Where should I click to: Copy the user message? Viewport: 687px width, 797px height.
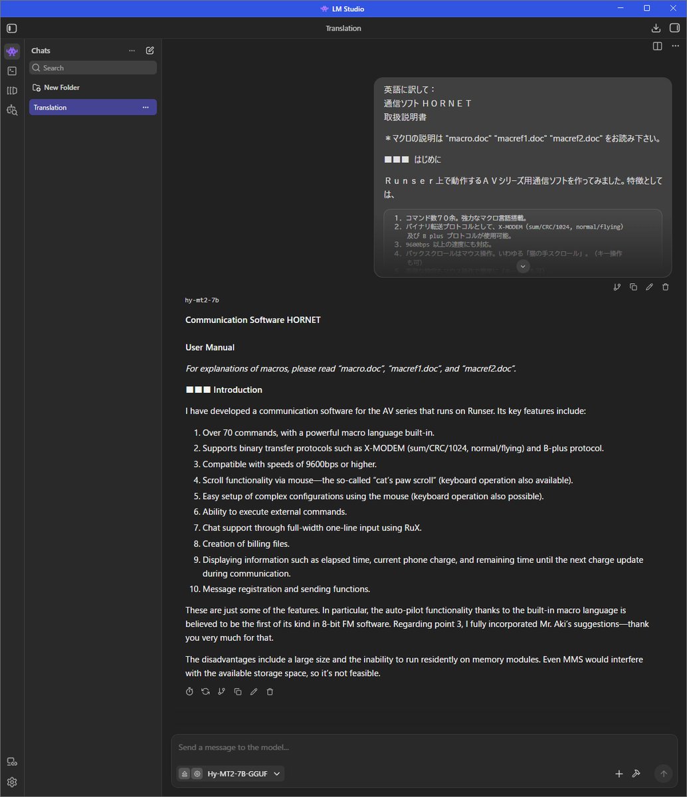click(633, 287)
